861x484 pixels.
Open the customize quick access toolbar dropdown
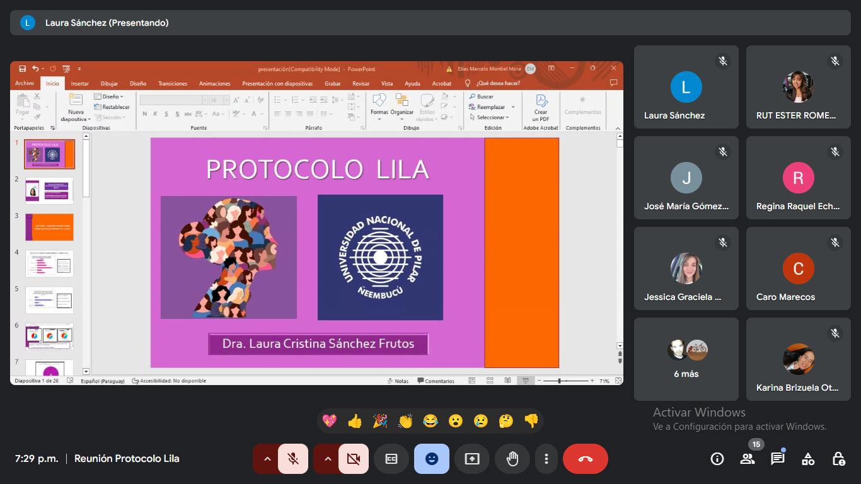point(79,69)
